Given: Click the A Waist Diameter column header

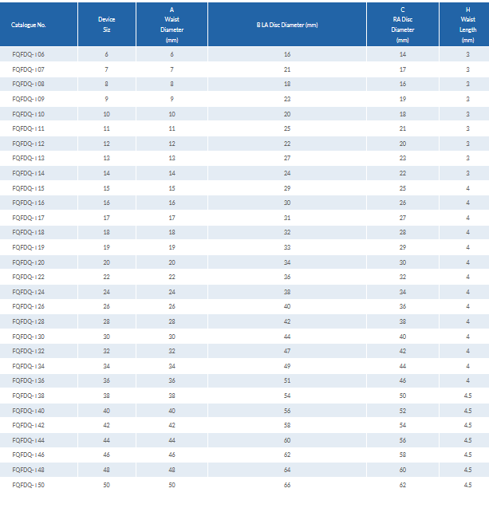Looking at the screenshot, I should point(172,24).
